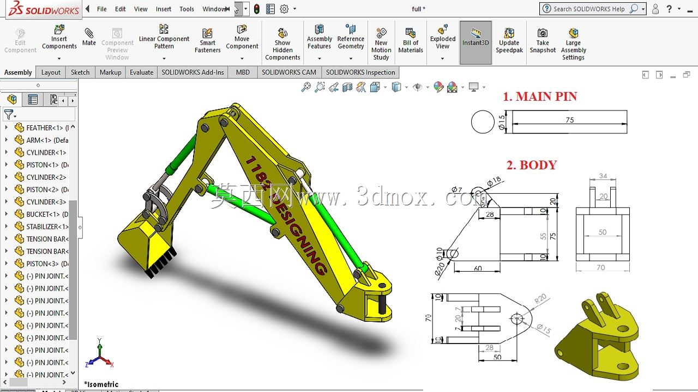Click the Section View icon
698x392 pixels.
(347, 87)
